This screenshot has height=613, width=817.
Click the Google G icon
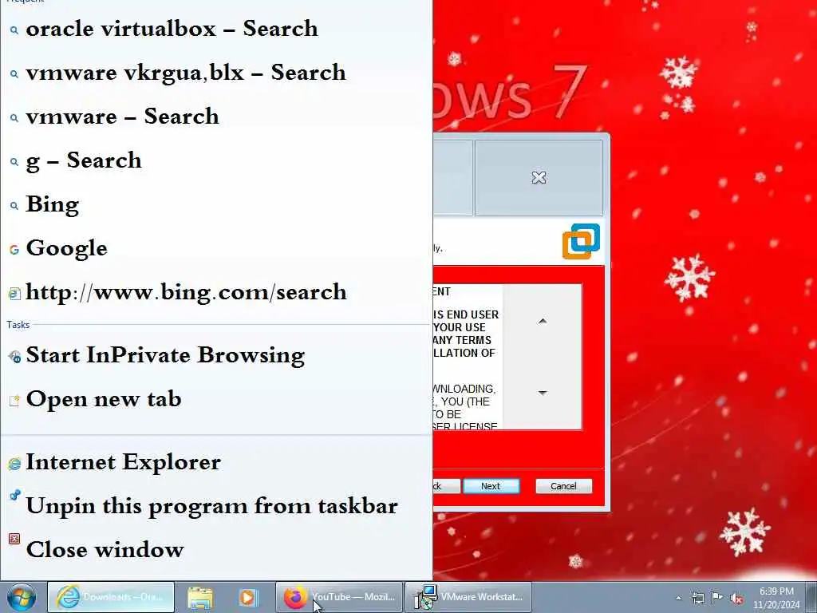tap(14, 250)
